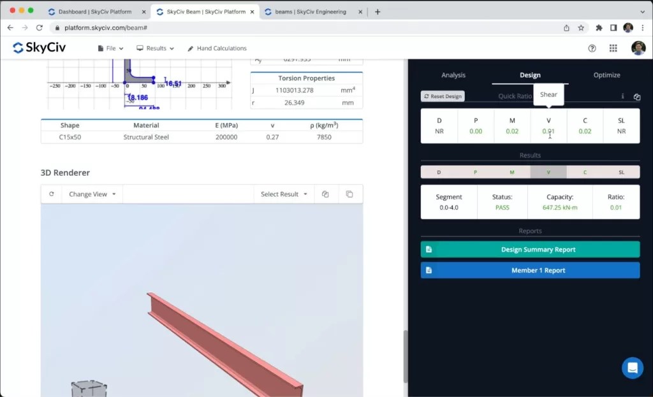Click the browser reload icon
653x397 pixels.
pyautogui.click(x=39, y=27)
